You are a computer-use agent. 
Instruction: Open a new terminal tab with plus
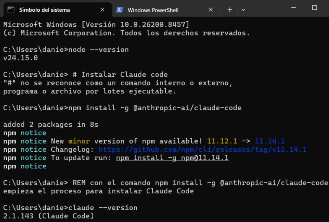pos(230,10)
